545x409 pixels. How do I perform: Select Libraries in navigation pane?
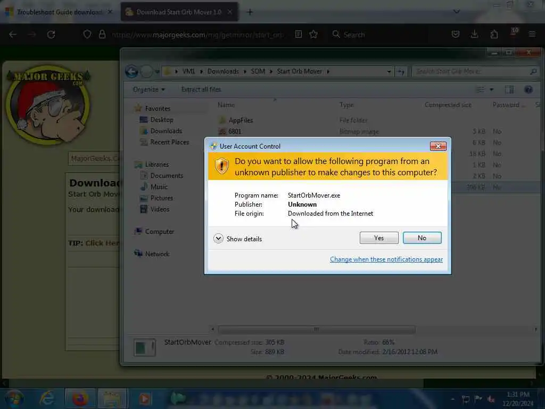[x=157, y=165]
